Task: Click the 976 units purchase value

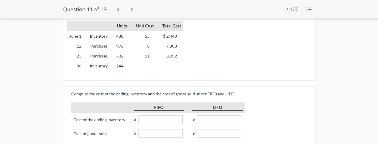Action: (x=120, y=46)
